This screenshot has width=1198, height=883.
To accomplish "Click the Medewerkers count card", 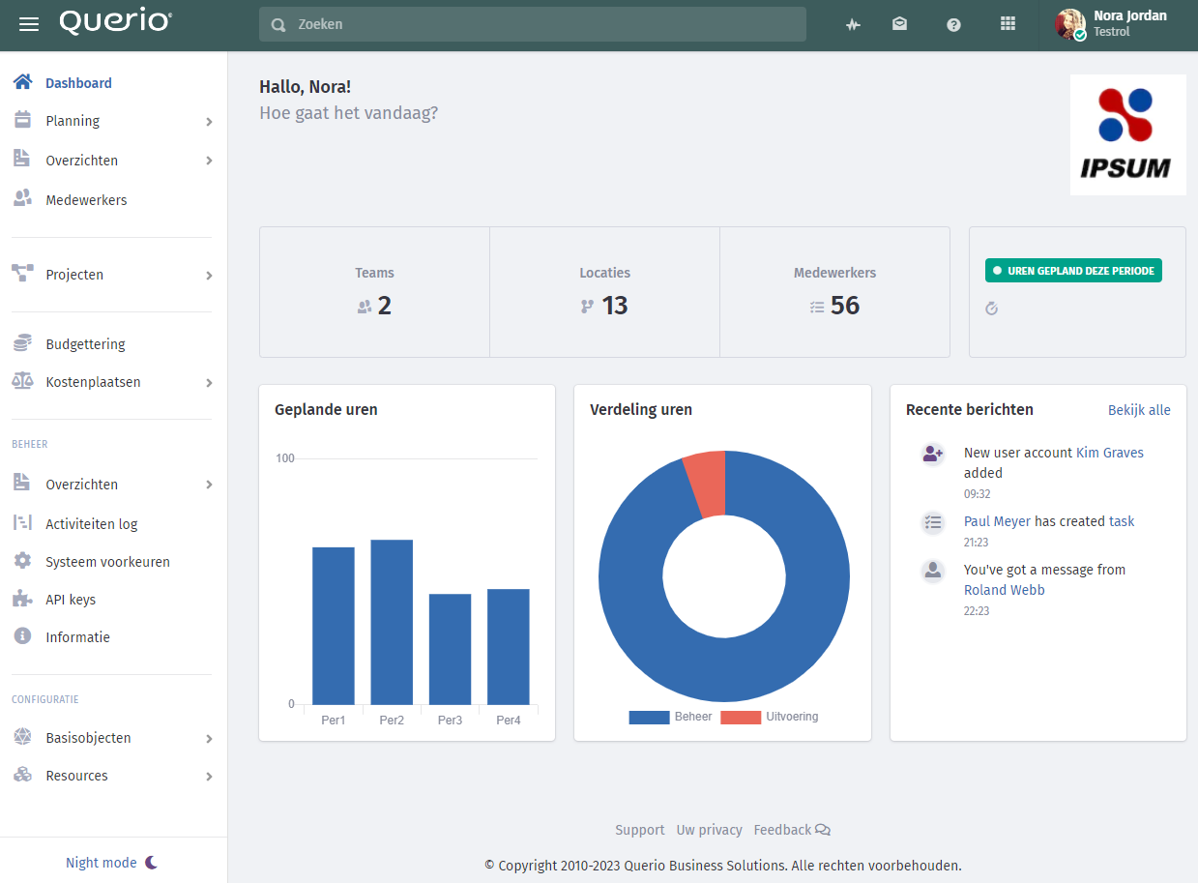I will 835,292.
